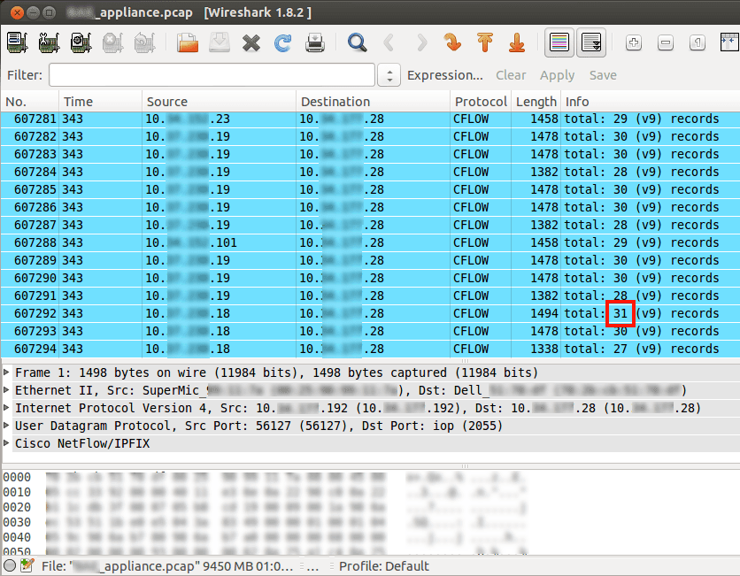Click the Profile: Default status entry

click(x=383, y=566)
